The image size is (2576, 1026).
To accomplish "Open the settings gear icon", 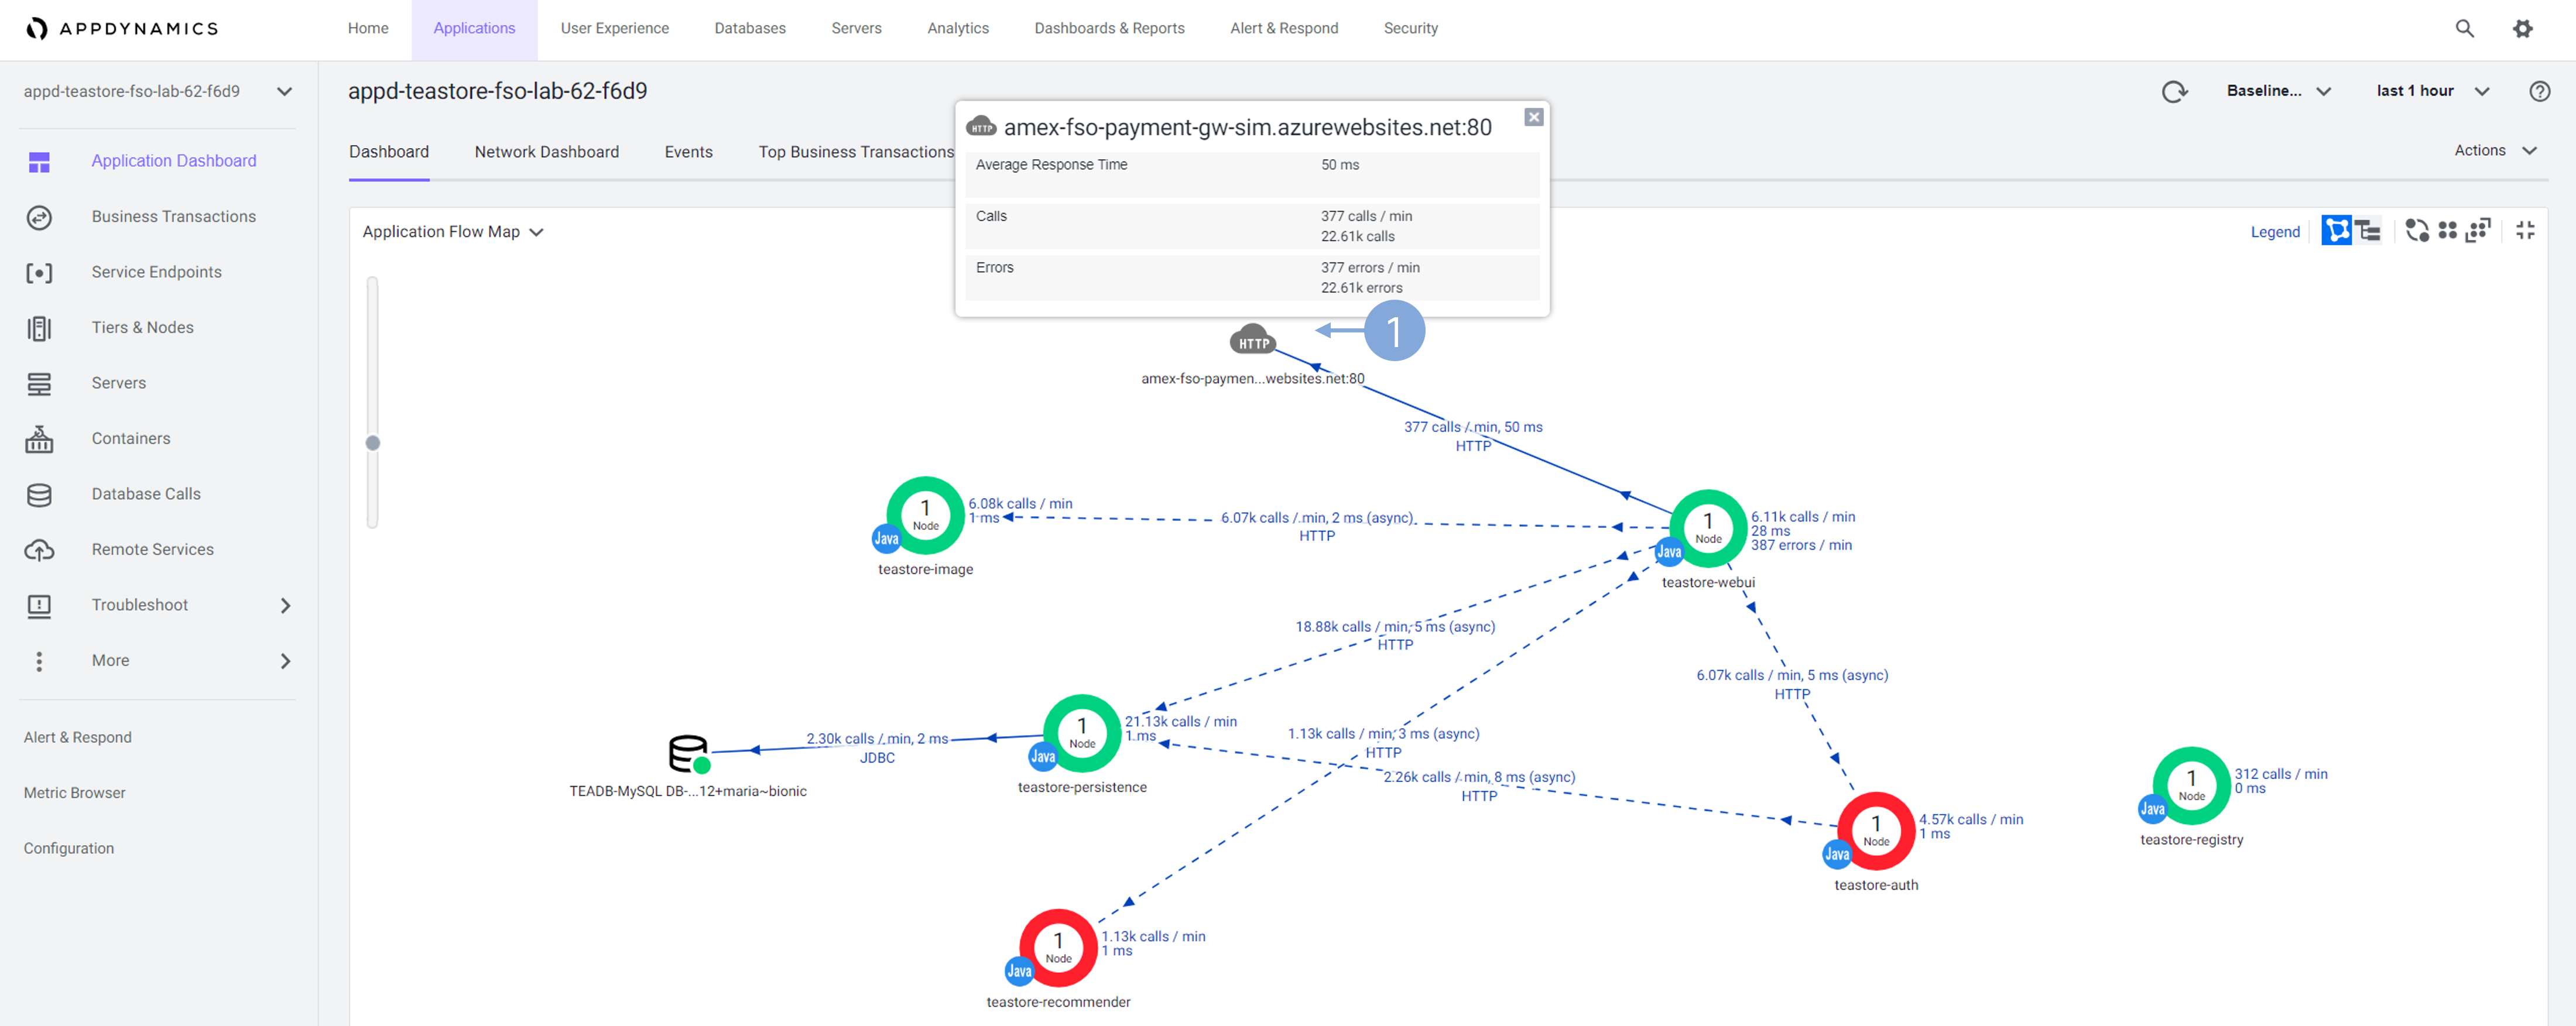I will click(x=2522, y=29).
